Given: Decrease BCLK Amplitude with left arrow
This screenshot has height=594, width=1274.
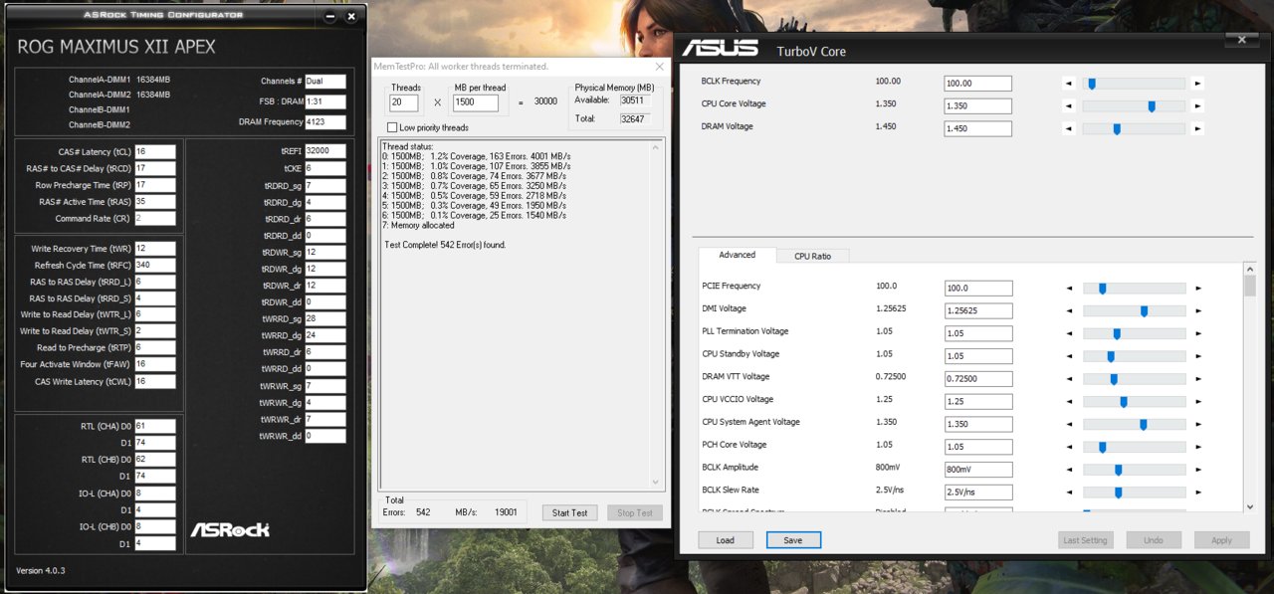Looking at the screenshot, I should pos(1070,470).
